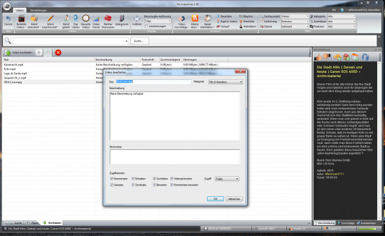Switch to Hochladen bottom tab
The height and width of the screenshot is (236, 385).
point(52,223)
